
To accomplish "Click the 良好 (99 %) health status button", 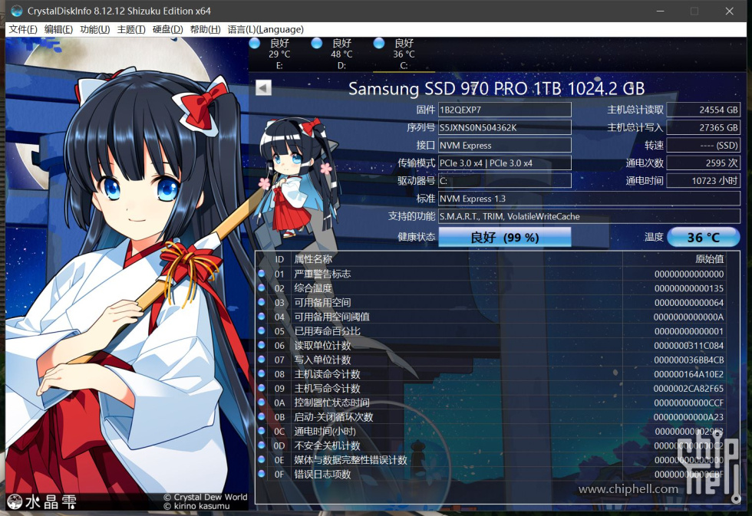I will pos(505,237).
